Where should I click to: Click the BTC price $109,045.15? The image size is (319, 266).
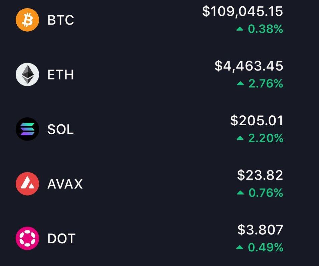243,11
